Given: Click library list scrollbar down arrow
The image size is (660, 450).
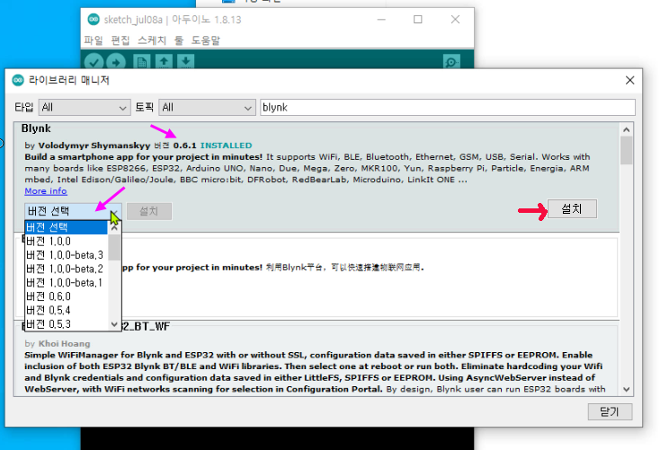Looking at the screenshot, I should [x=627, y=390].
